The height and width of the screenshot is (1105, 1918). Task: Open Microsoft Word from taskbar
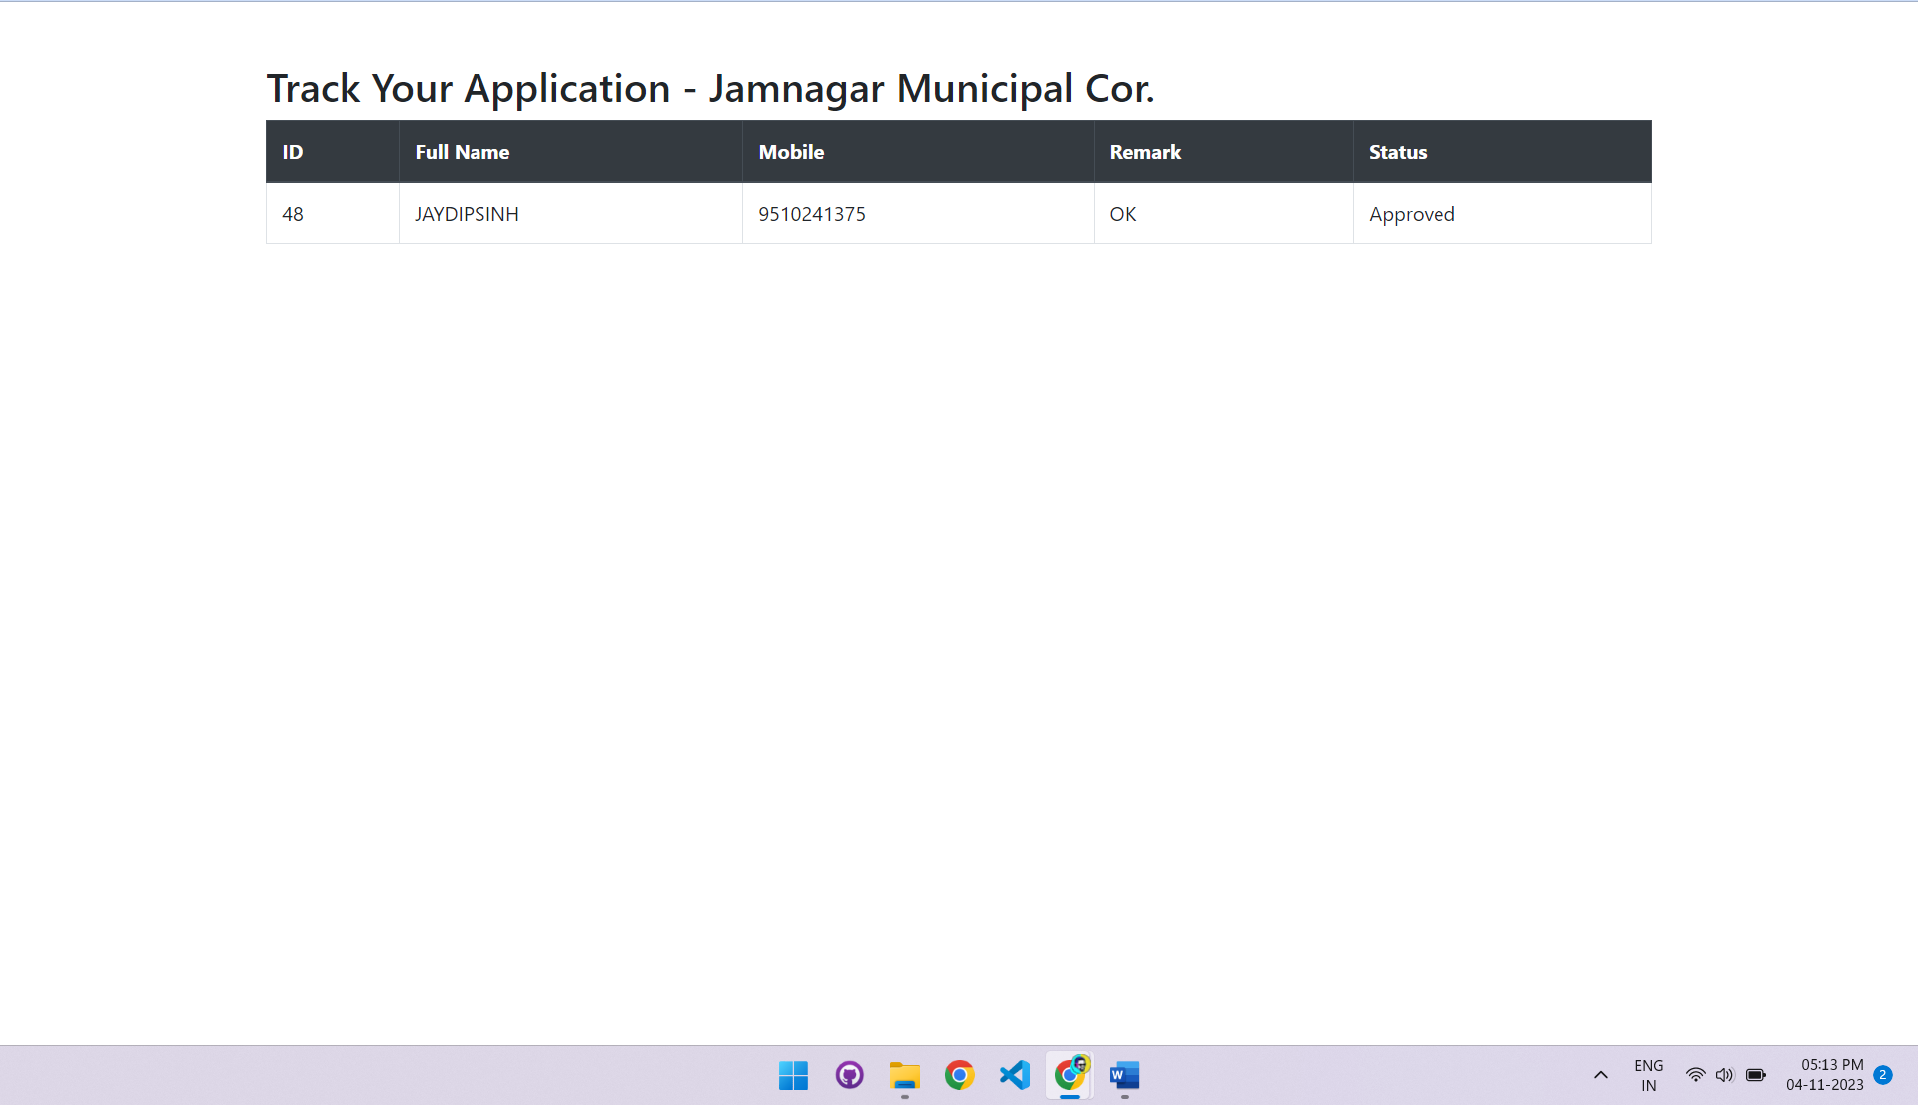tap(1125, 1076)
